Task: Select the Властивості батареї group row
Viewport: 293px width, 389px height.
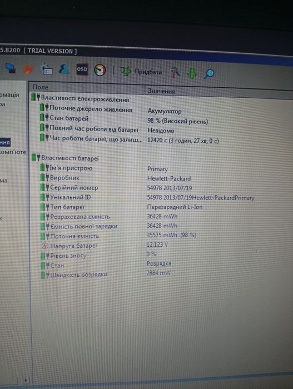Action: pyautogui.click(x=65, y=158)
